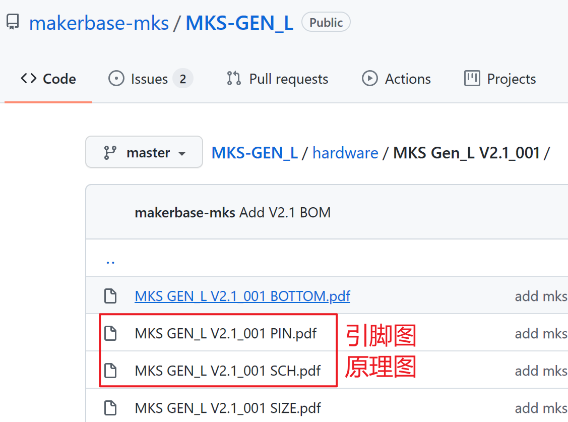Go up to parent directory (..)
Image resolution: width=568 pixels, height=422 pixels.
point(110,262)
